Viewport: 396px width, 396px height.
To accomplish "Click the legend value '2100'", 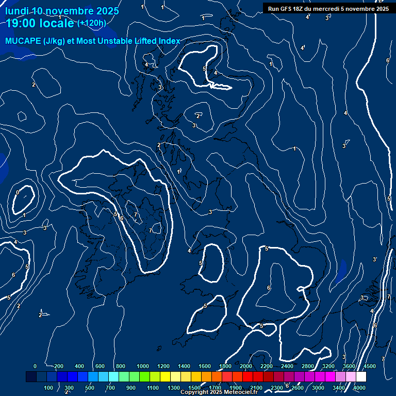I will click(x=256, y=388).
